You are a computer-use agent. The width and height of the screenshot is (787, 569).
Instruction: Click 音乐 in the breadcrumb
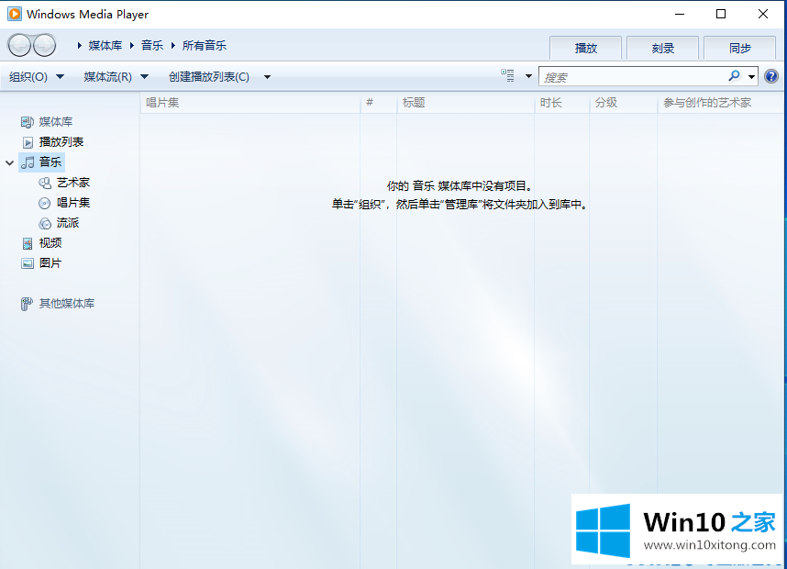coord(152,46)
